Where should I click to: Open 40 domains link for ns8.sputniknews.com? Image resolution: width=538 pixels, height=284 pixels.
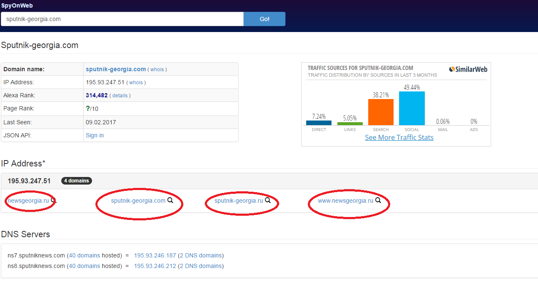click(84, 266)
